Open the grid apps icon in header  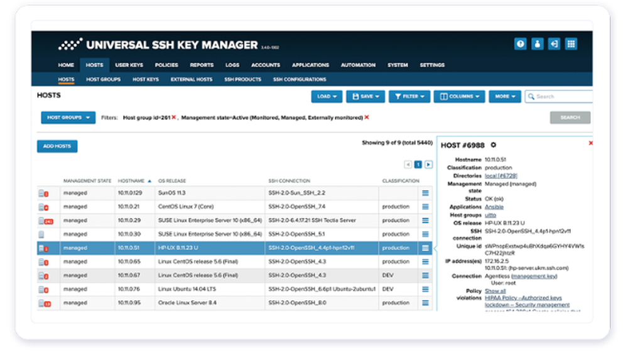571,44
